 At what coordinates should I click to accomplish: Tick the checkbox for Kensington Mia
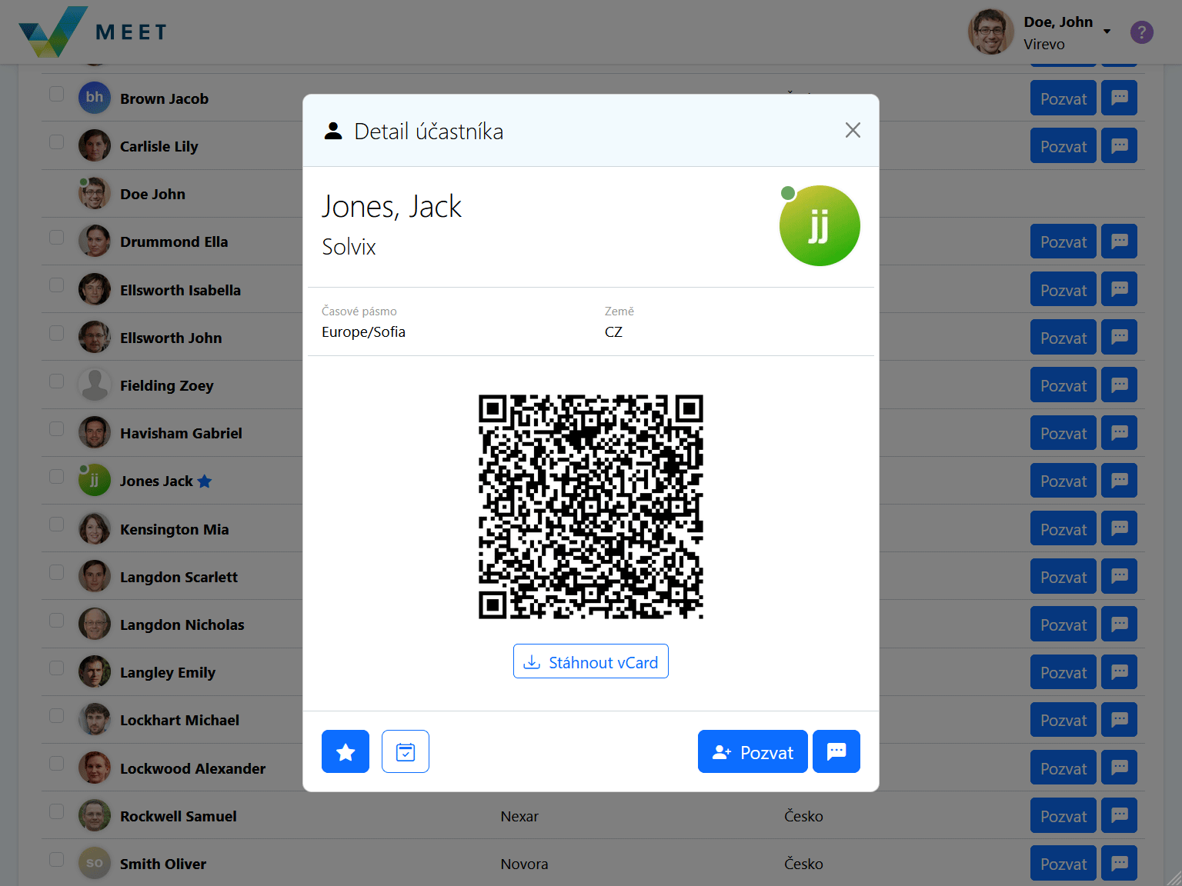coord(57,525)
